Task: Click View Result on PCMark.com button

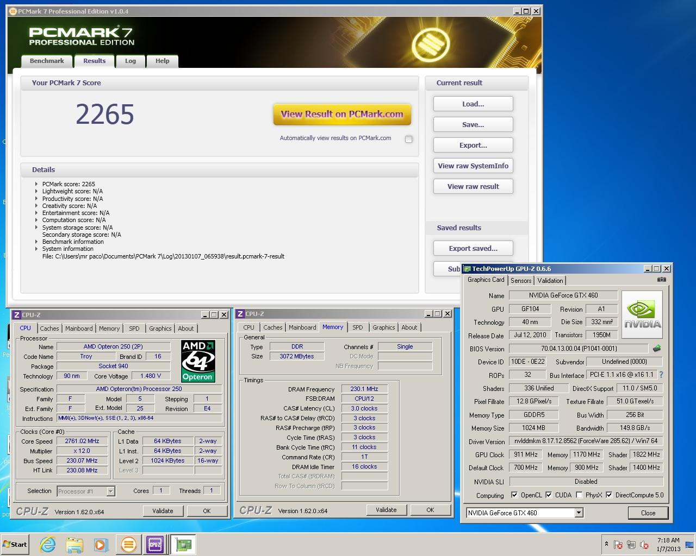Action: (342, 114)
